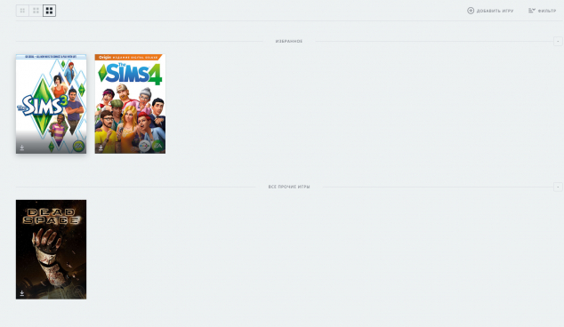Click the EA logo on The Sims 3 cover
This screenshot has width=564, height=327.
click(x=79, y=146)
